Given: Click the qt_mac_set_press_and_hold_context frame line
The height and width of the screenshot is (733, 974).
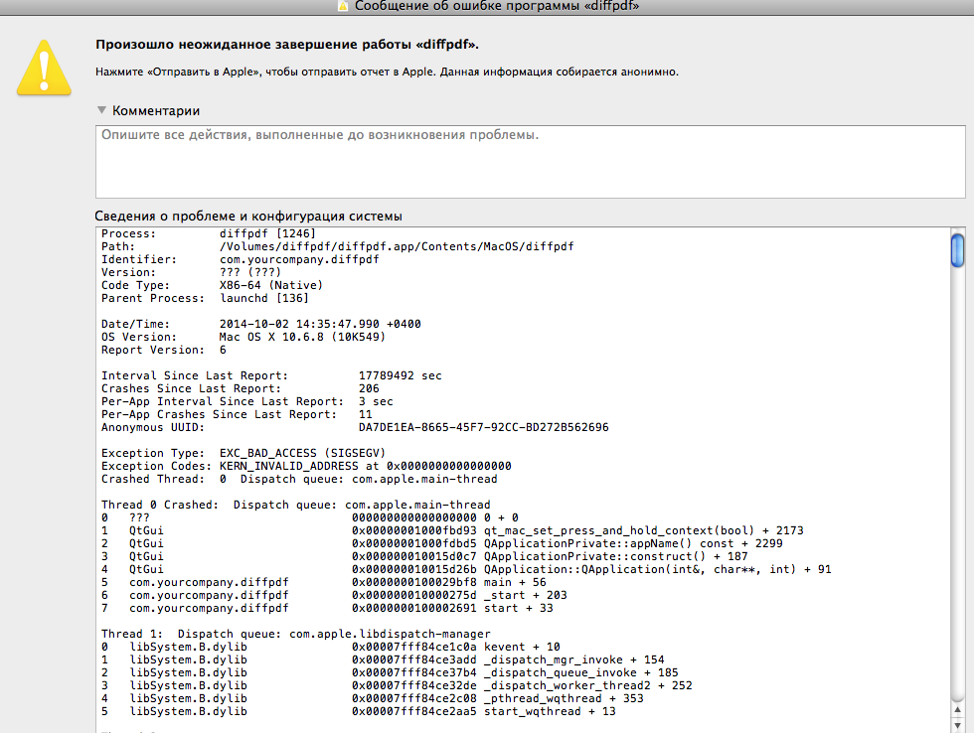Looking at the screenshot, I should (452, 530).
